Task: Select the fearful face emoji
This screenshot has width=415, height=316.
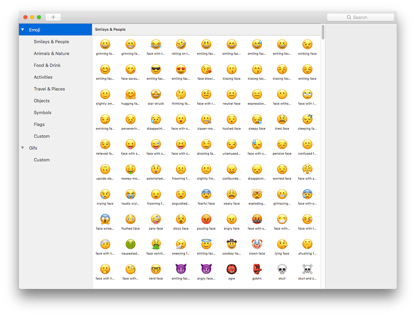Action: pos(206,194)
